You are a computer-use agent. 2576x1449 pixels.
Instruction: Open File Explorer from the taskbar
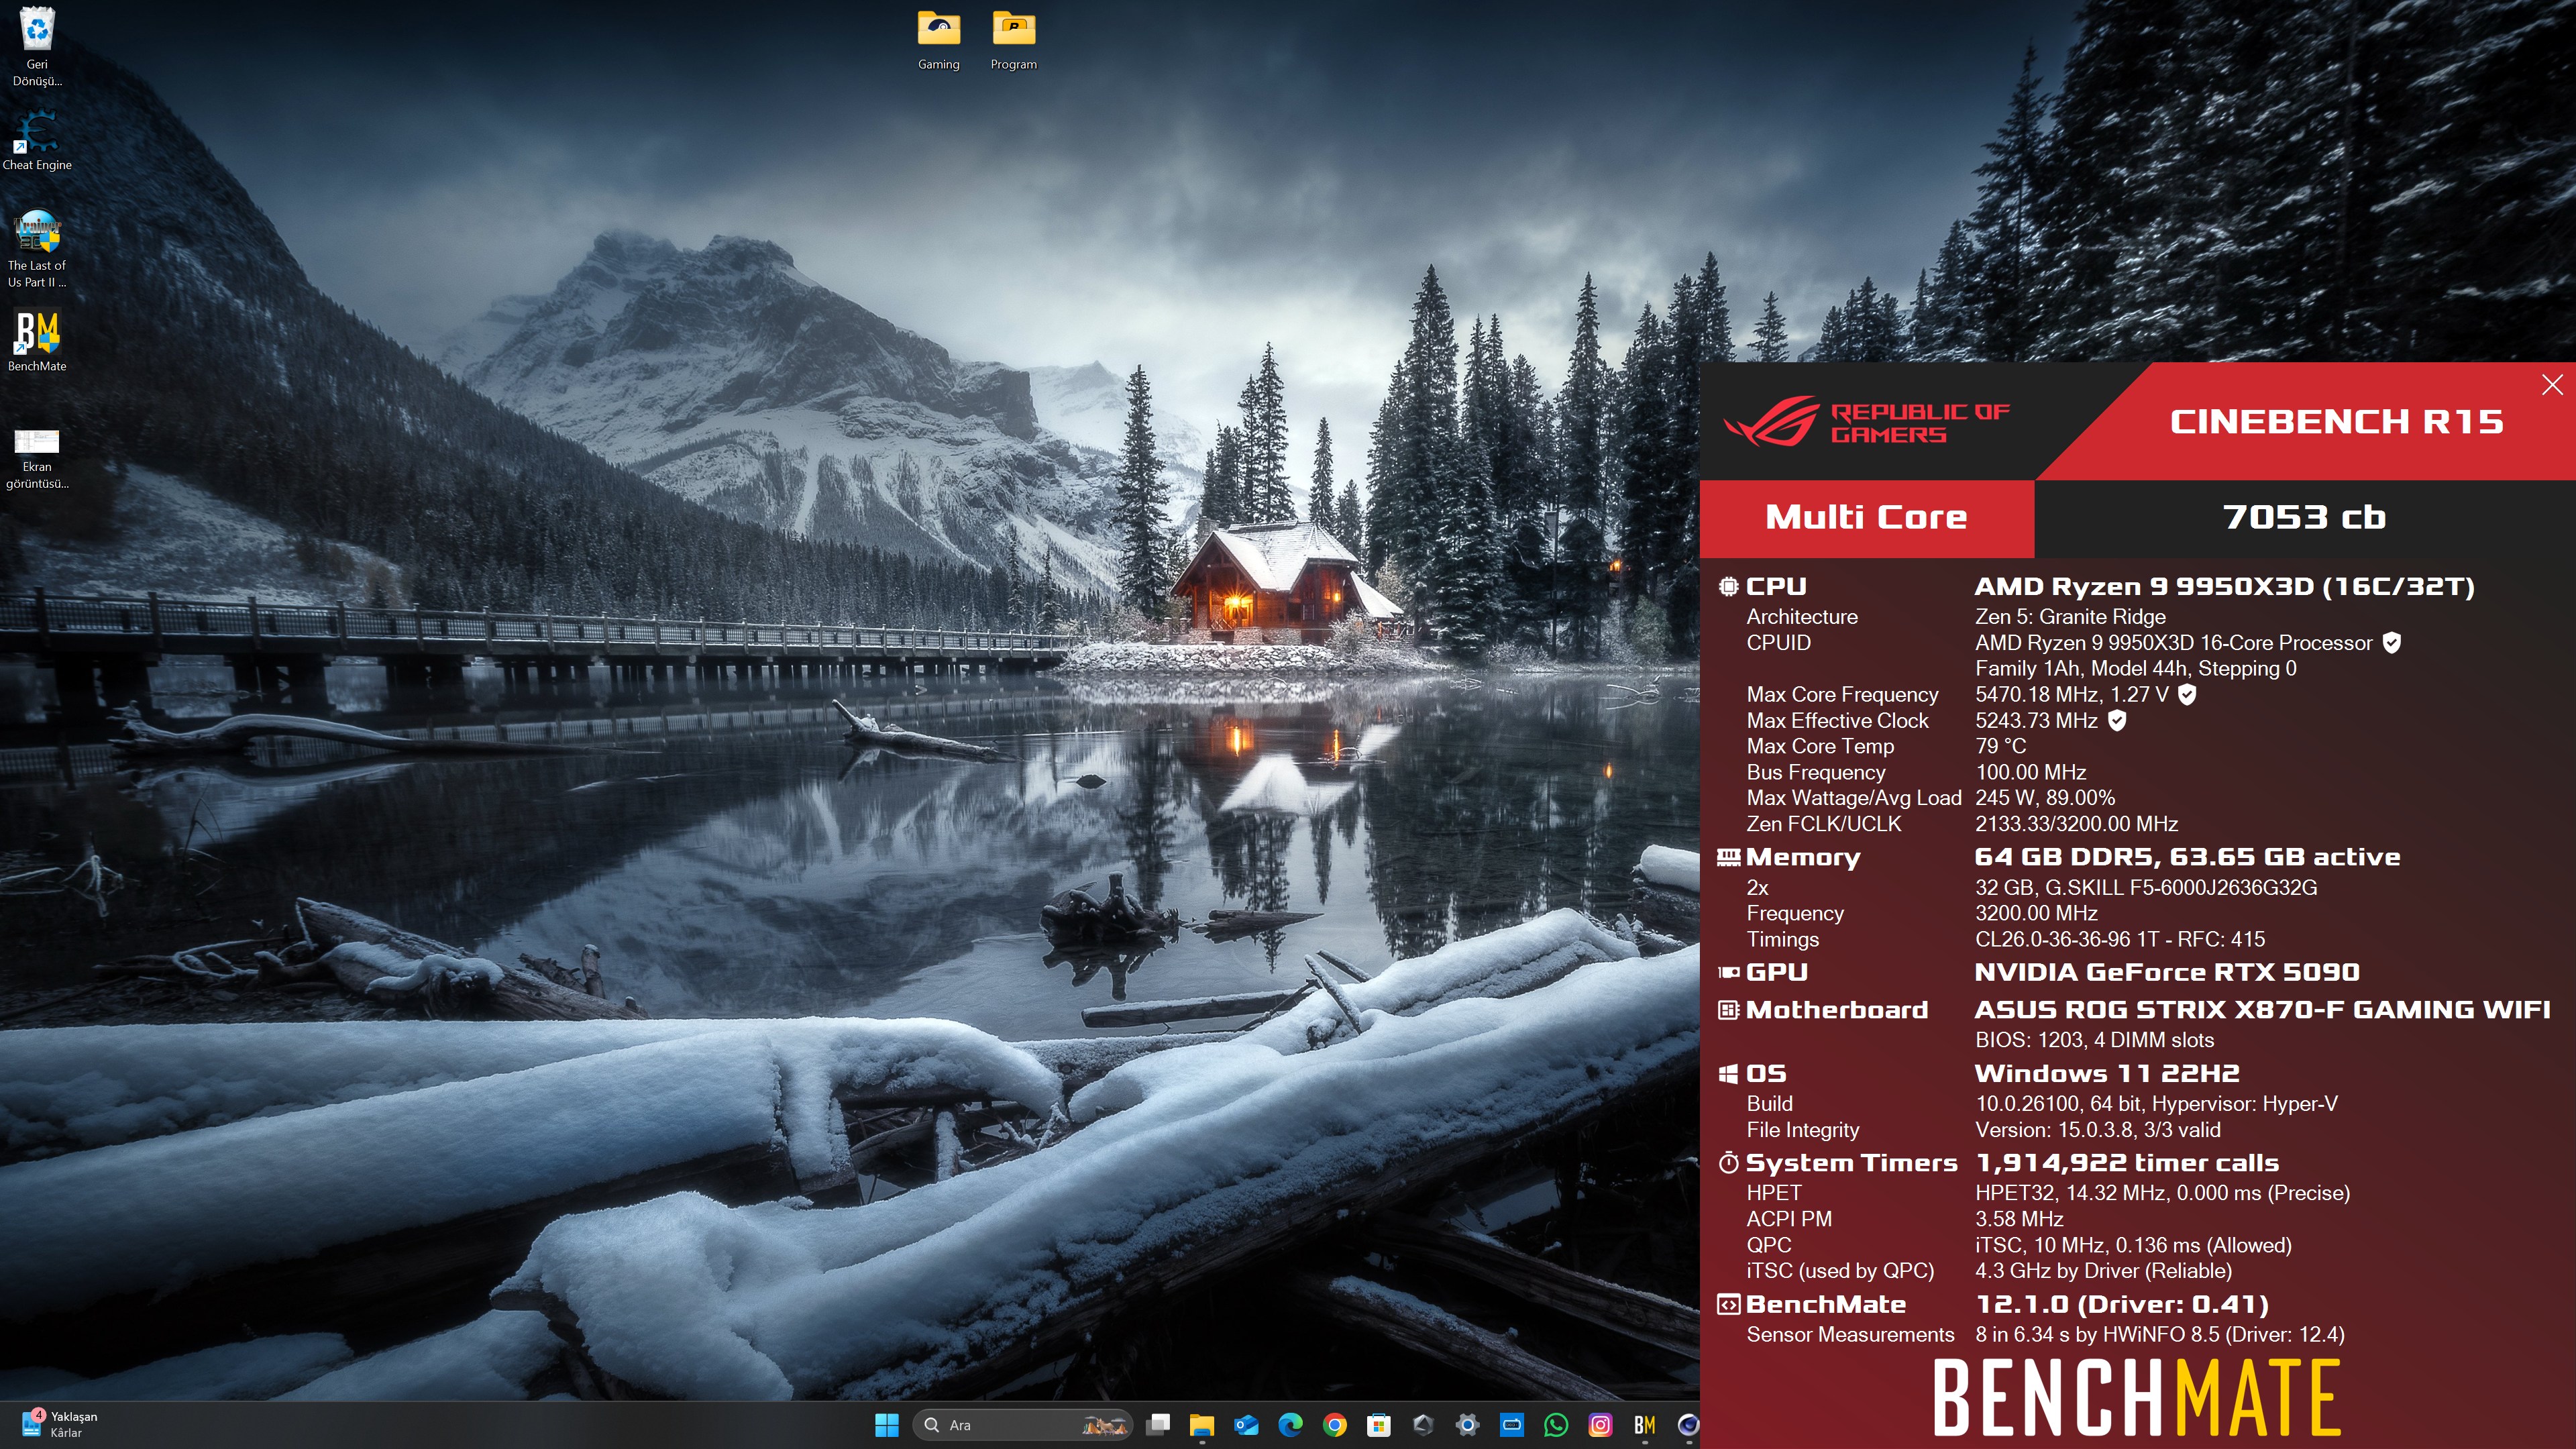(x=1201, y=1424)
